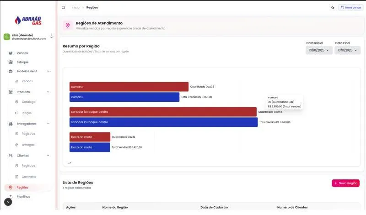Click the Entregadores motorcycle icon

coord(11,124)
